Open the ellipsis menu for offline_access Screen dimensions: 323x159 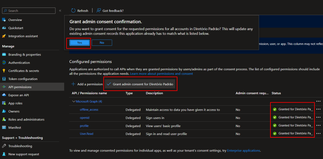[319, 109]
